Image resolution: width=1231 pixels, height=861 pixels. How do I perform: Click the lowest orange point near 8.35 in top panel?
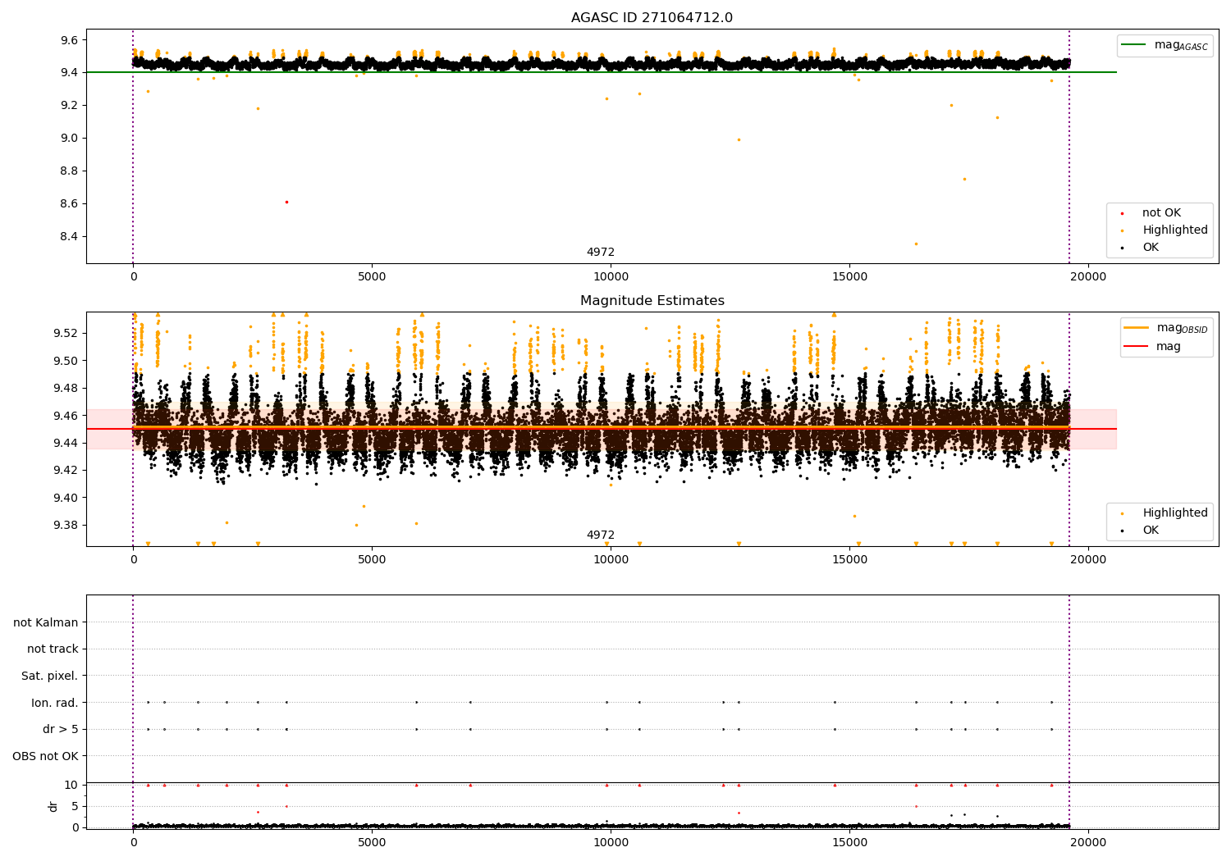click(916, 244)
